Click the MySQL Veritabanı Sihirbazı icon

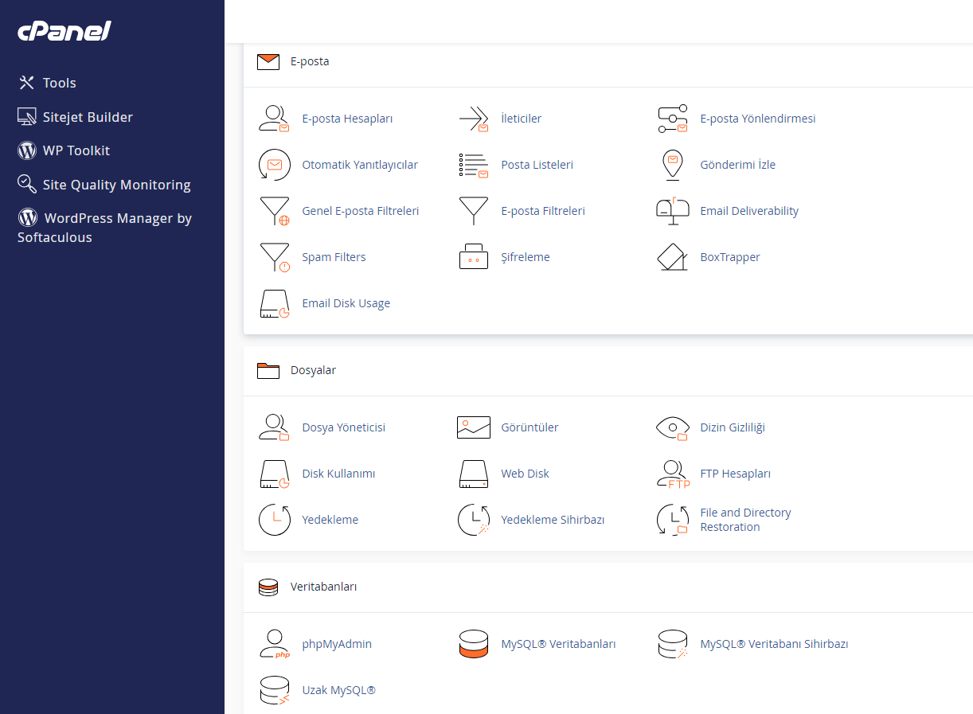[x=673, y=644]
